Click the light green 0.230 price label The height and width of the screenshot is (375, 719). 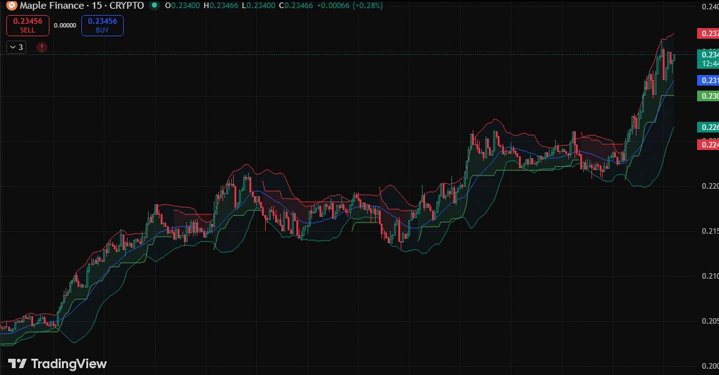[x=708, y=96]
